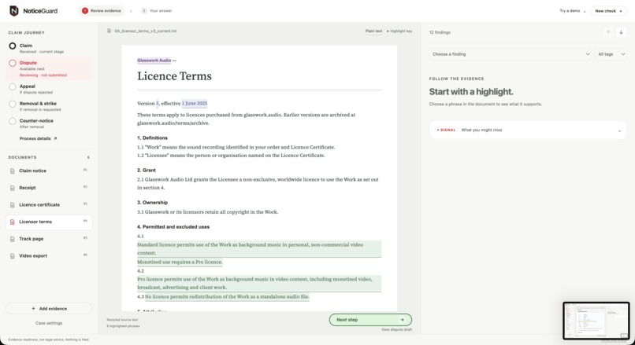Open the Track page document
Screen dimensions: 635x345
click(x=49, y=239)
